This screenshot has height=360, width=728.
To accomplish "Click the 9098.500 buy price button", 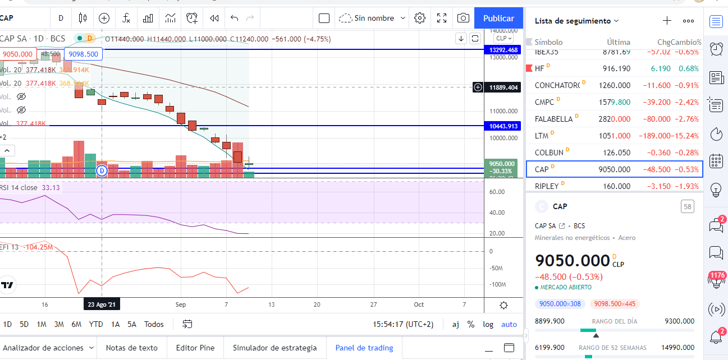I will (83, 54).
